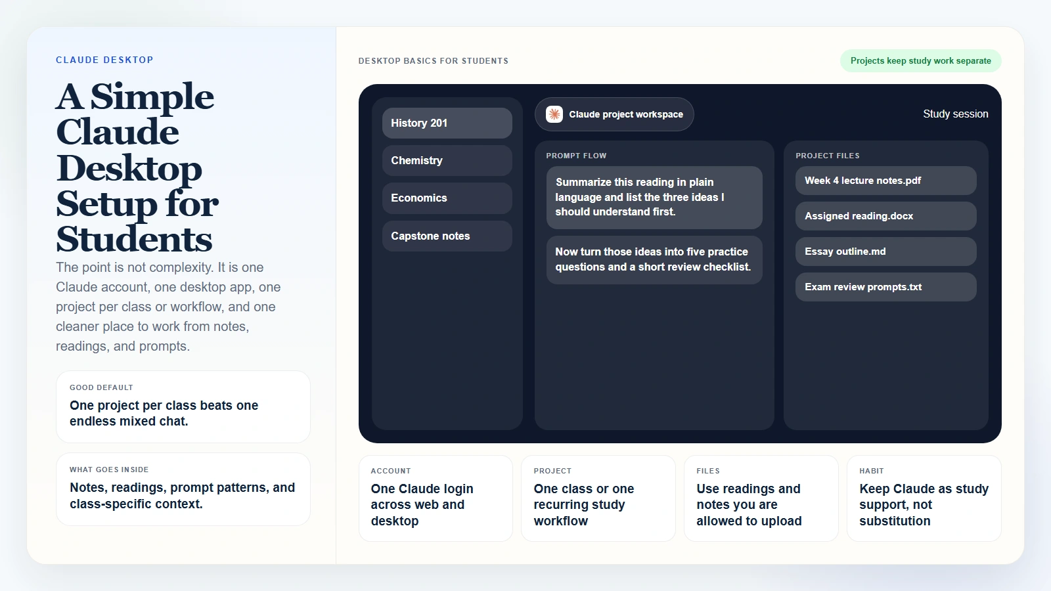
Task: Click the 'Projects keep study work separate' badge
Action: click(x=920, y=60)
